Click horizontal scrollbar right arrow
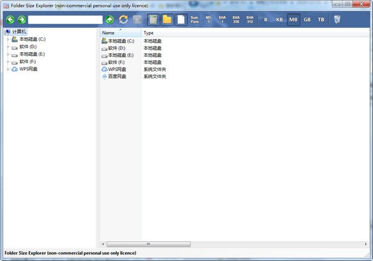 (x=366, y=244)
